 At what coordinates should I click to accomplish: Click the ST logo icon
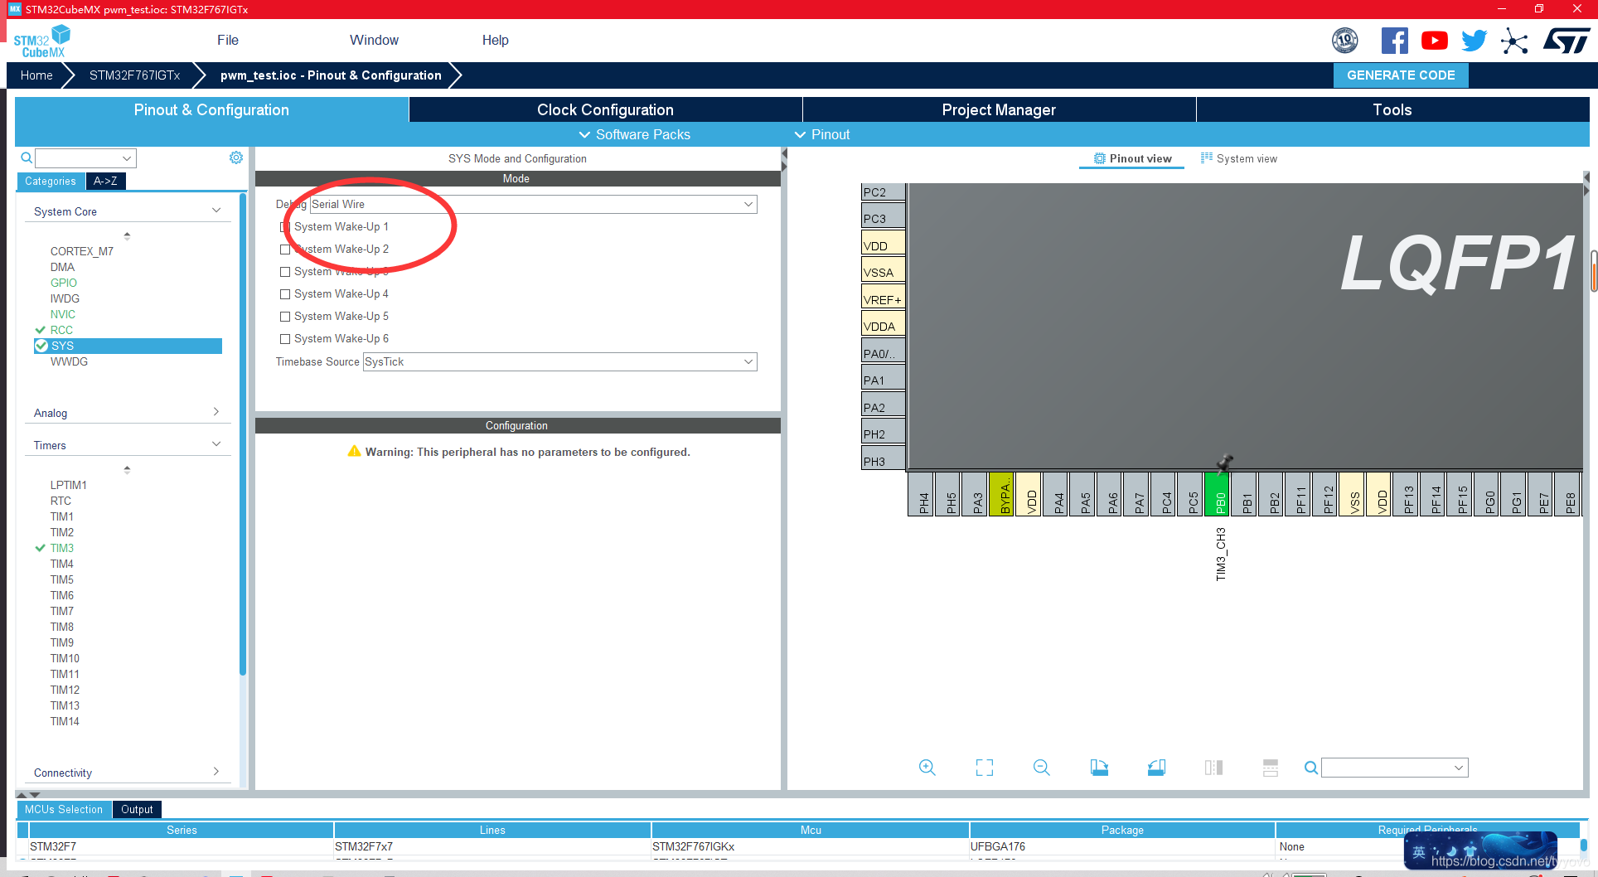click(1567, 41)
